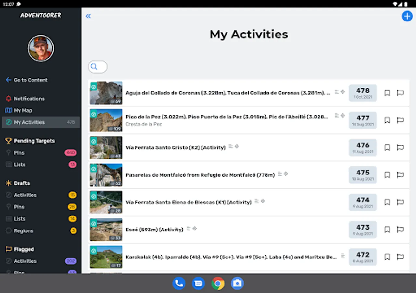Open thumbnail of Vía Ferrata Santo Cristo
Screen dimensions: 416x293
pyautogui.click(x=106, y=147)
